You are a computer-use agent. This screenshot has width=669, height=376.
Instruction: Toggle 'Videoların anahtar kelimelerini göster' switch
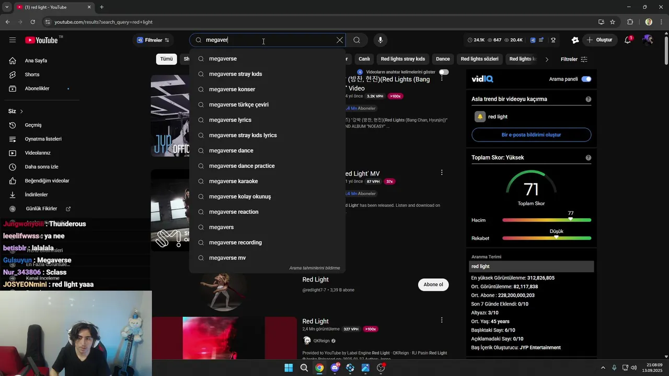[444, 72]
